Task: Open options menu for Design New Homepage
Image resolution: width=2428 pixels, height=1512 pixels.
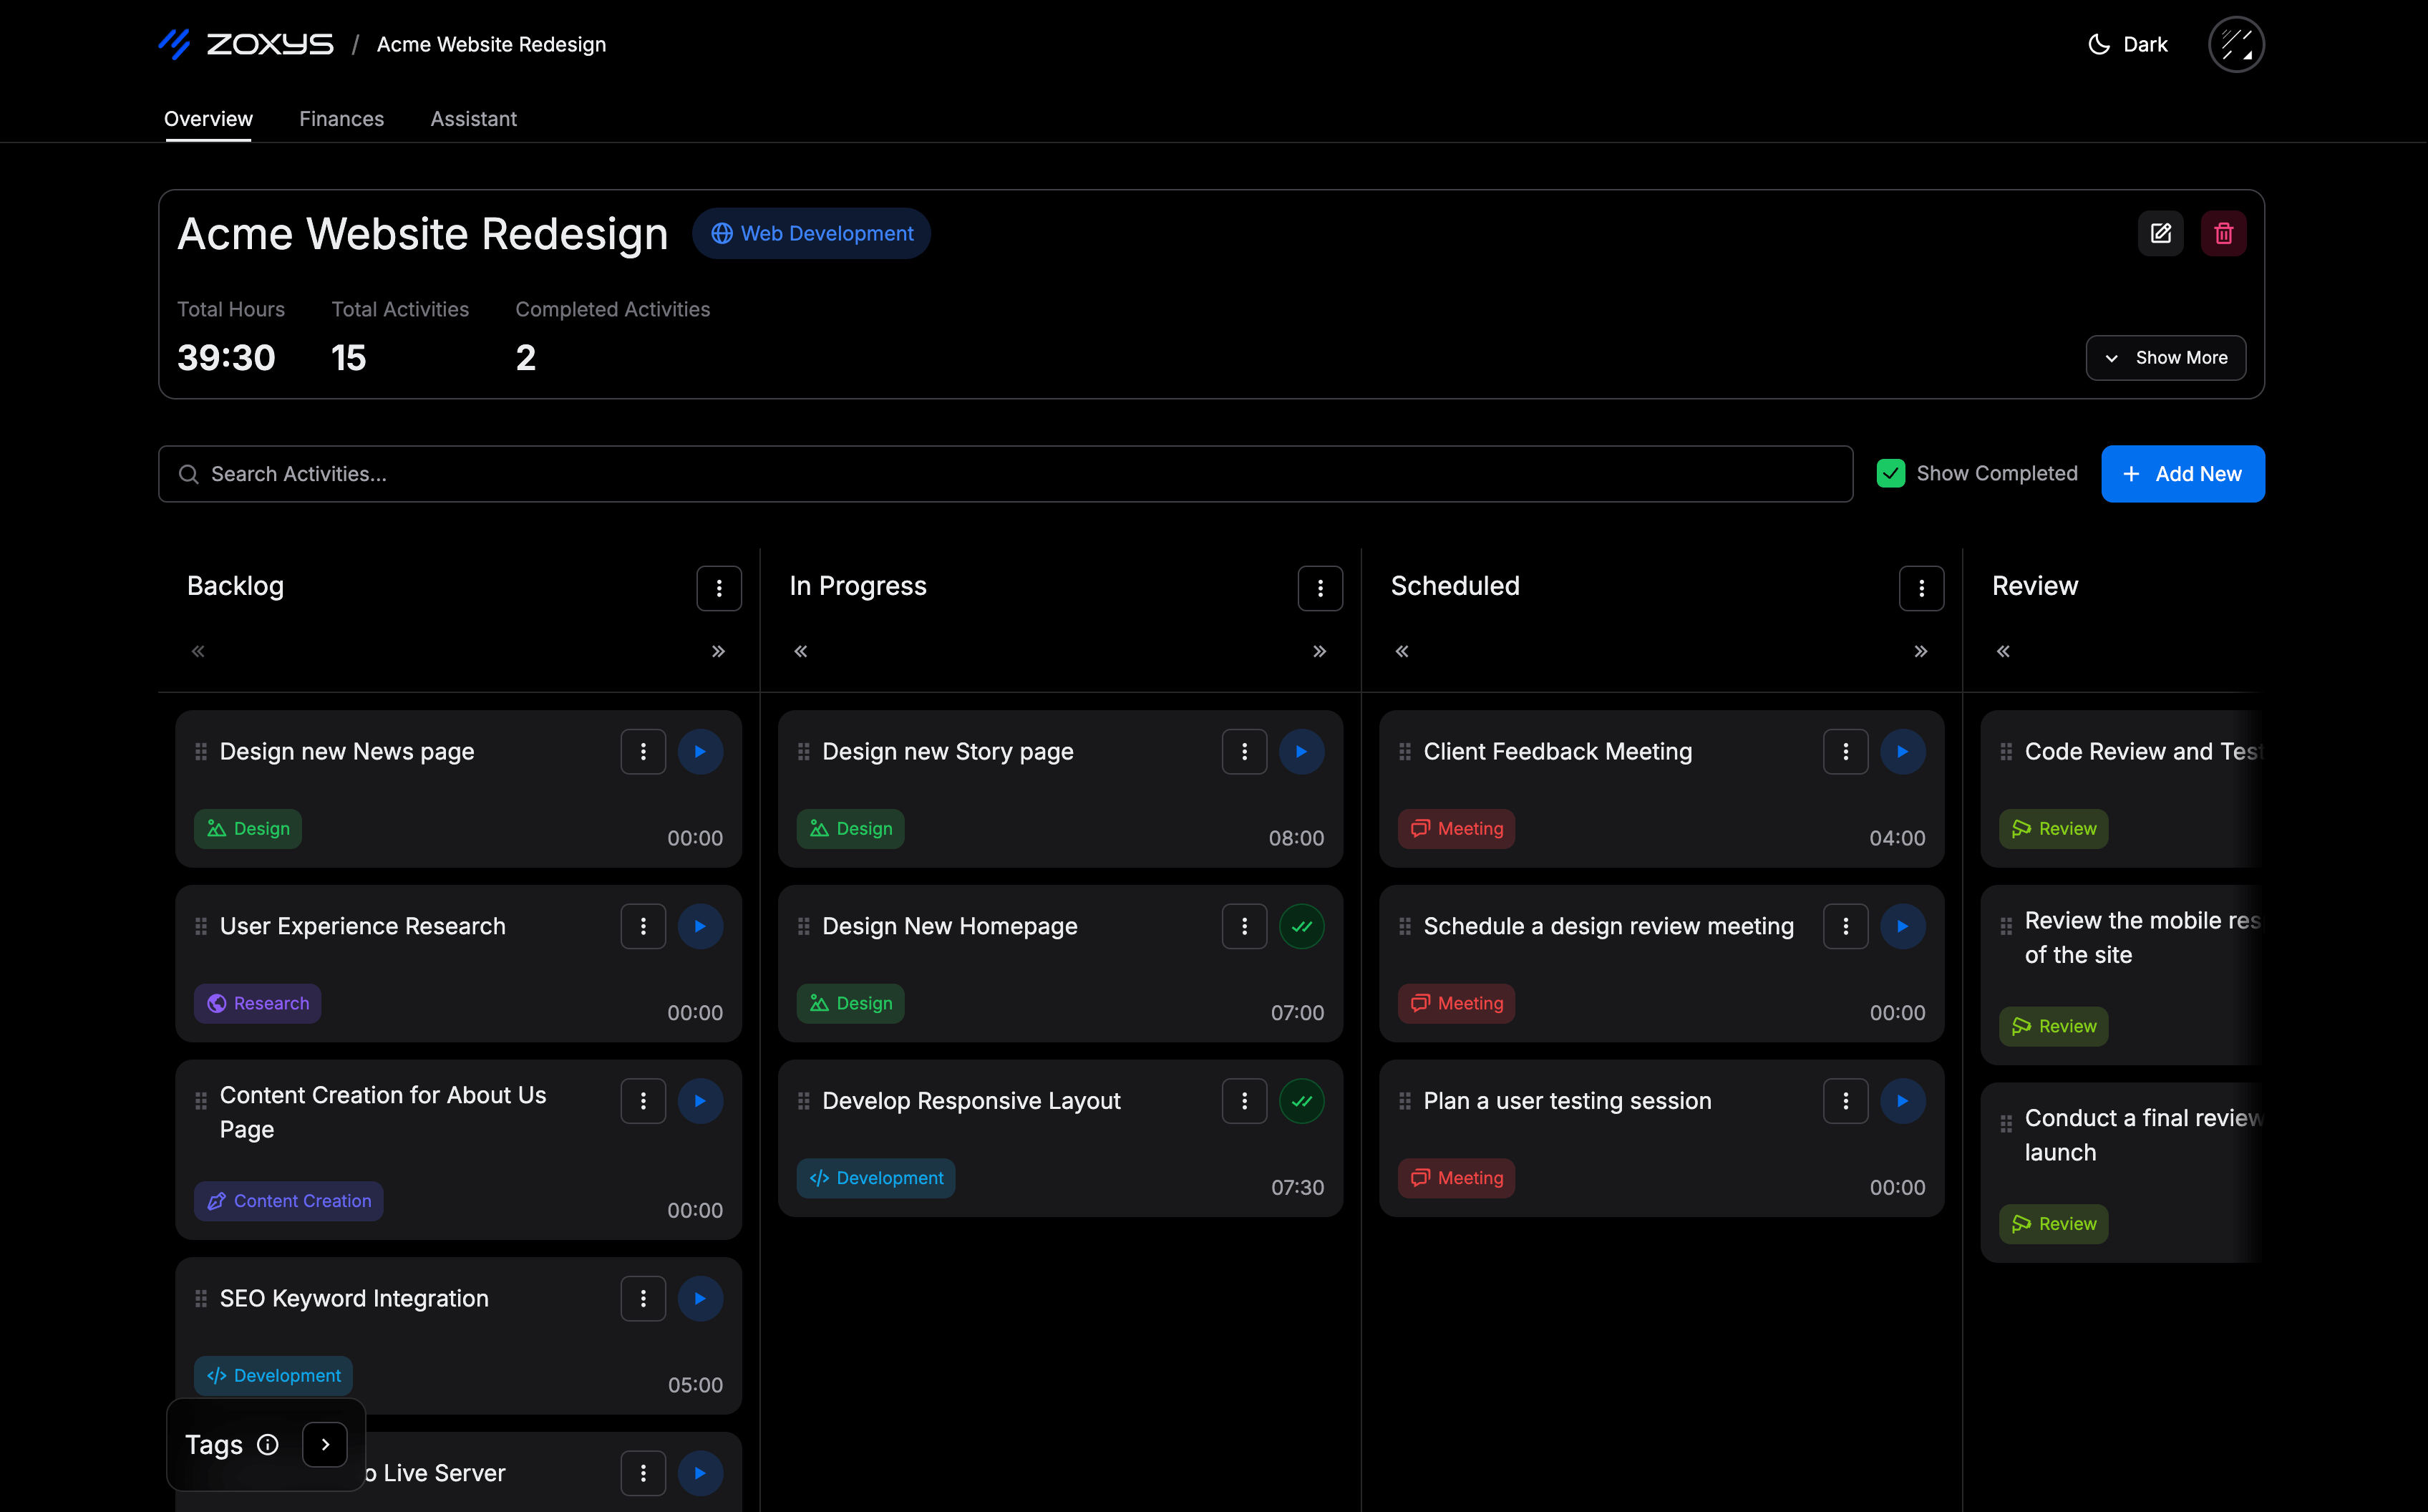Action: click(x=1245, y=926)
